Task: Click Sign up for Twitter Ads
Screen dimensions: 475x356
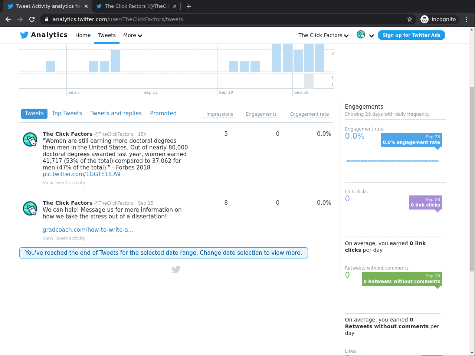Action: point(412,35)
